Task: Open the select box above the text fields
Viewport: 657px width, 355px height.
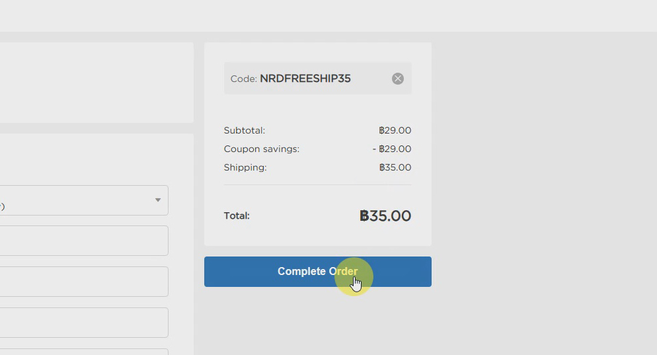Action: click(x=84, y=200)
